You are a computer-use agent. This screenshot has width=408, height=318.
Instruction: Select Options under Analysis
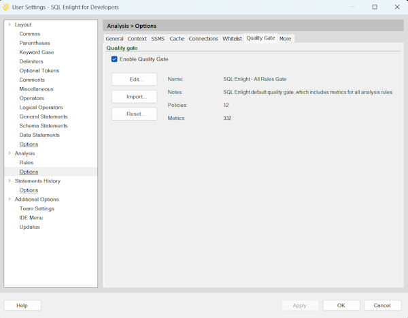(29, 172)
